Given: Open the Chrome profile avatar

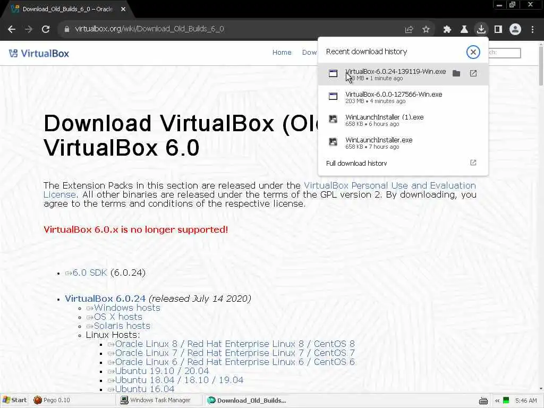Looking at the screenshot, I should 515,30.
